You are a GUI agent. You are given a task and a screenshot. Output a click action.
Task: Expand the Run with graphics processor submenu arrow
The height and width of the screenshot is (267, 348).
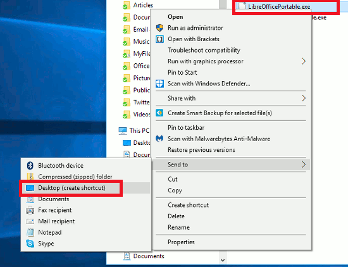click(x=304, y=61)
